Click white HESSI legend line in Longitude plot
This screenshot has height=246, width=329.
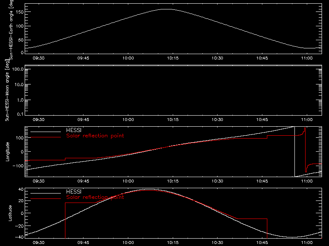click(x=46, y=132)
